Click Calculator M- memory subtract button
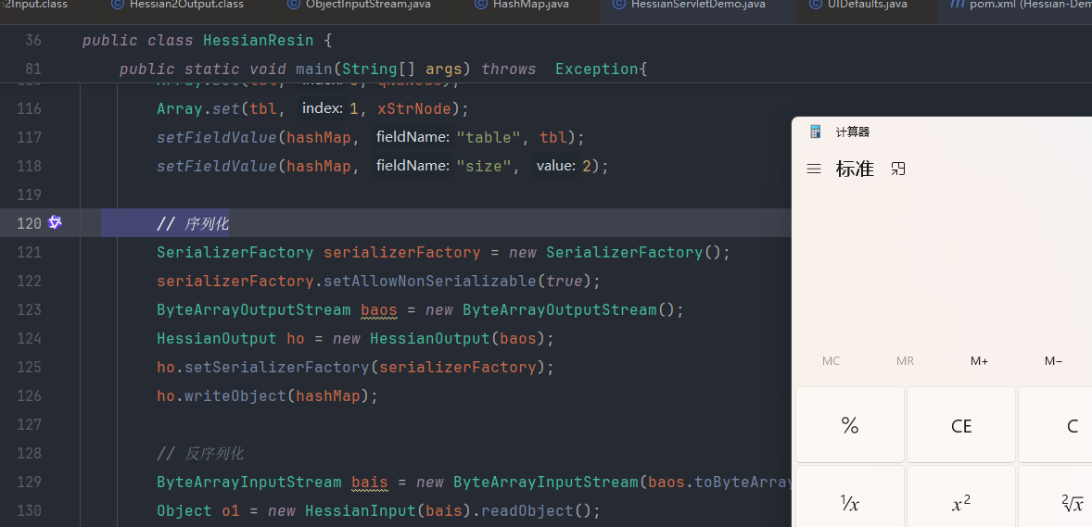Viewport: 1092px width, 527px height. 1053,360
